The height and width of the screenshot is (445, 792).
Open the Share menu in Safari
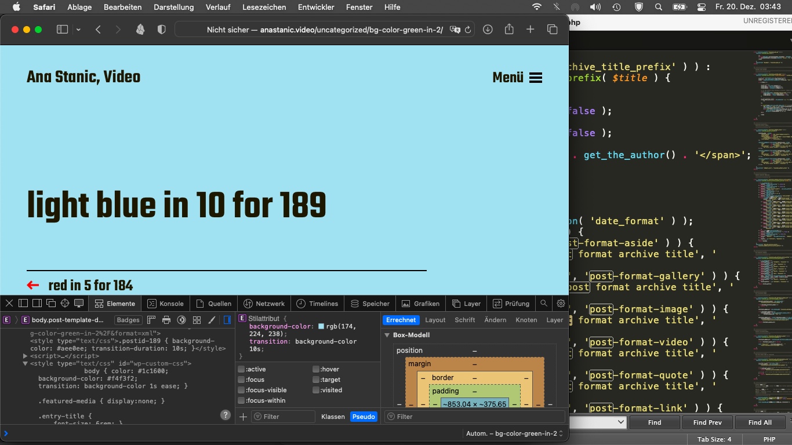tap(509, 29)
